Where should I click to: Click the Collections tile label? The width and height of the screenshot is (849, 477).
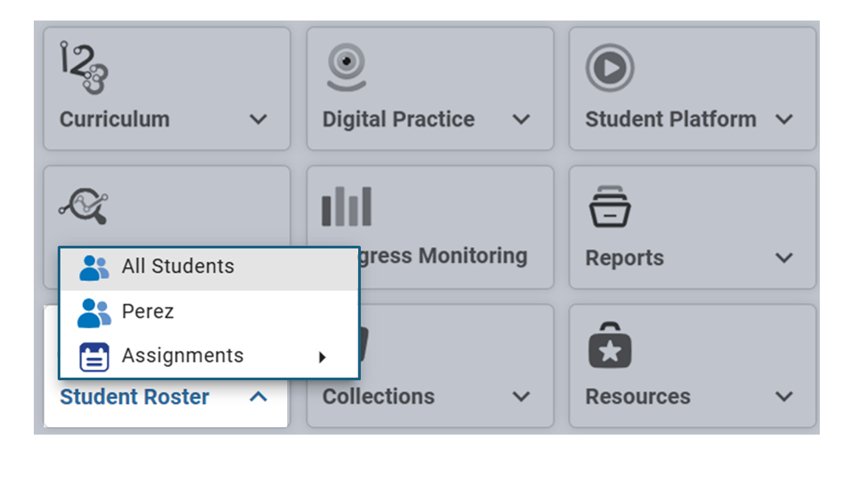(x=379, y=397)
